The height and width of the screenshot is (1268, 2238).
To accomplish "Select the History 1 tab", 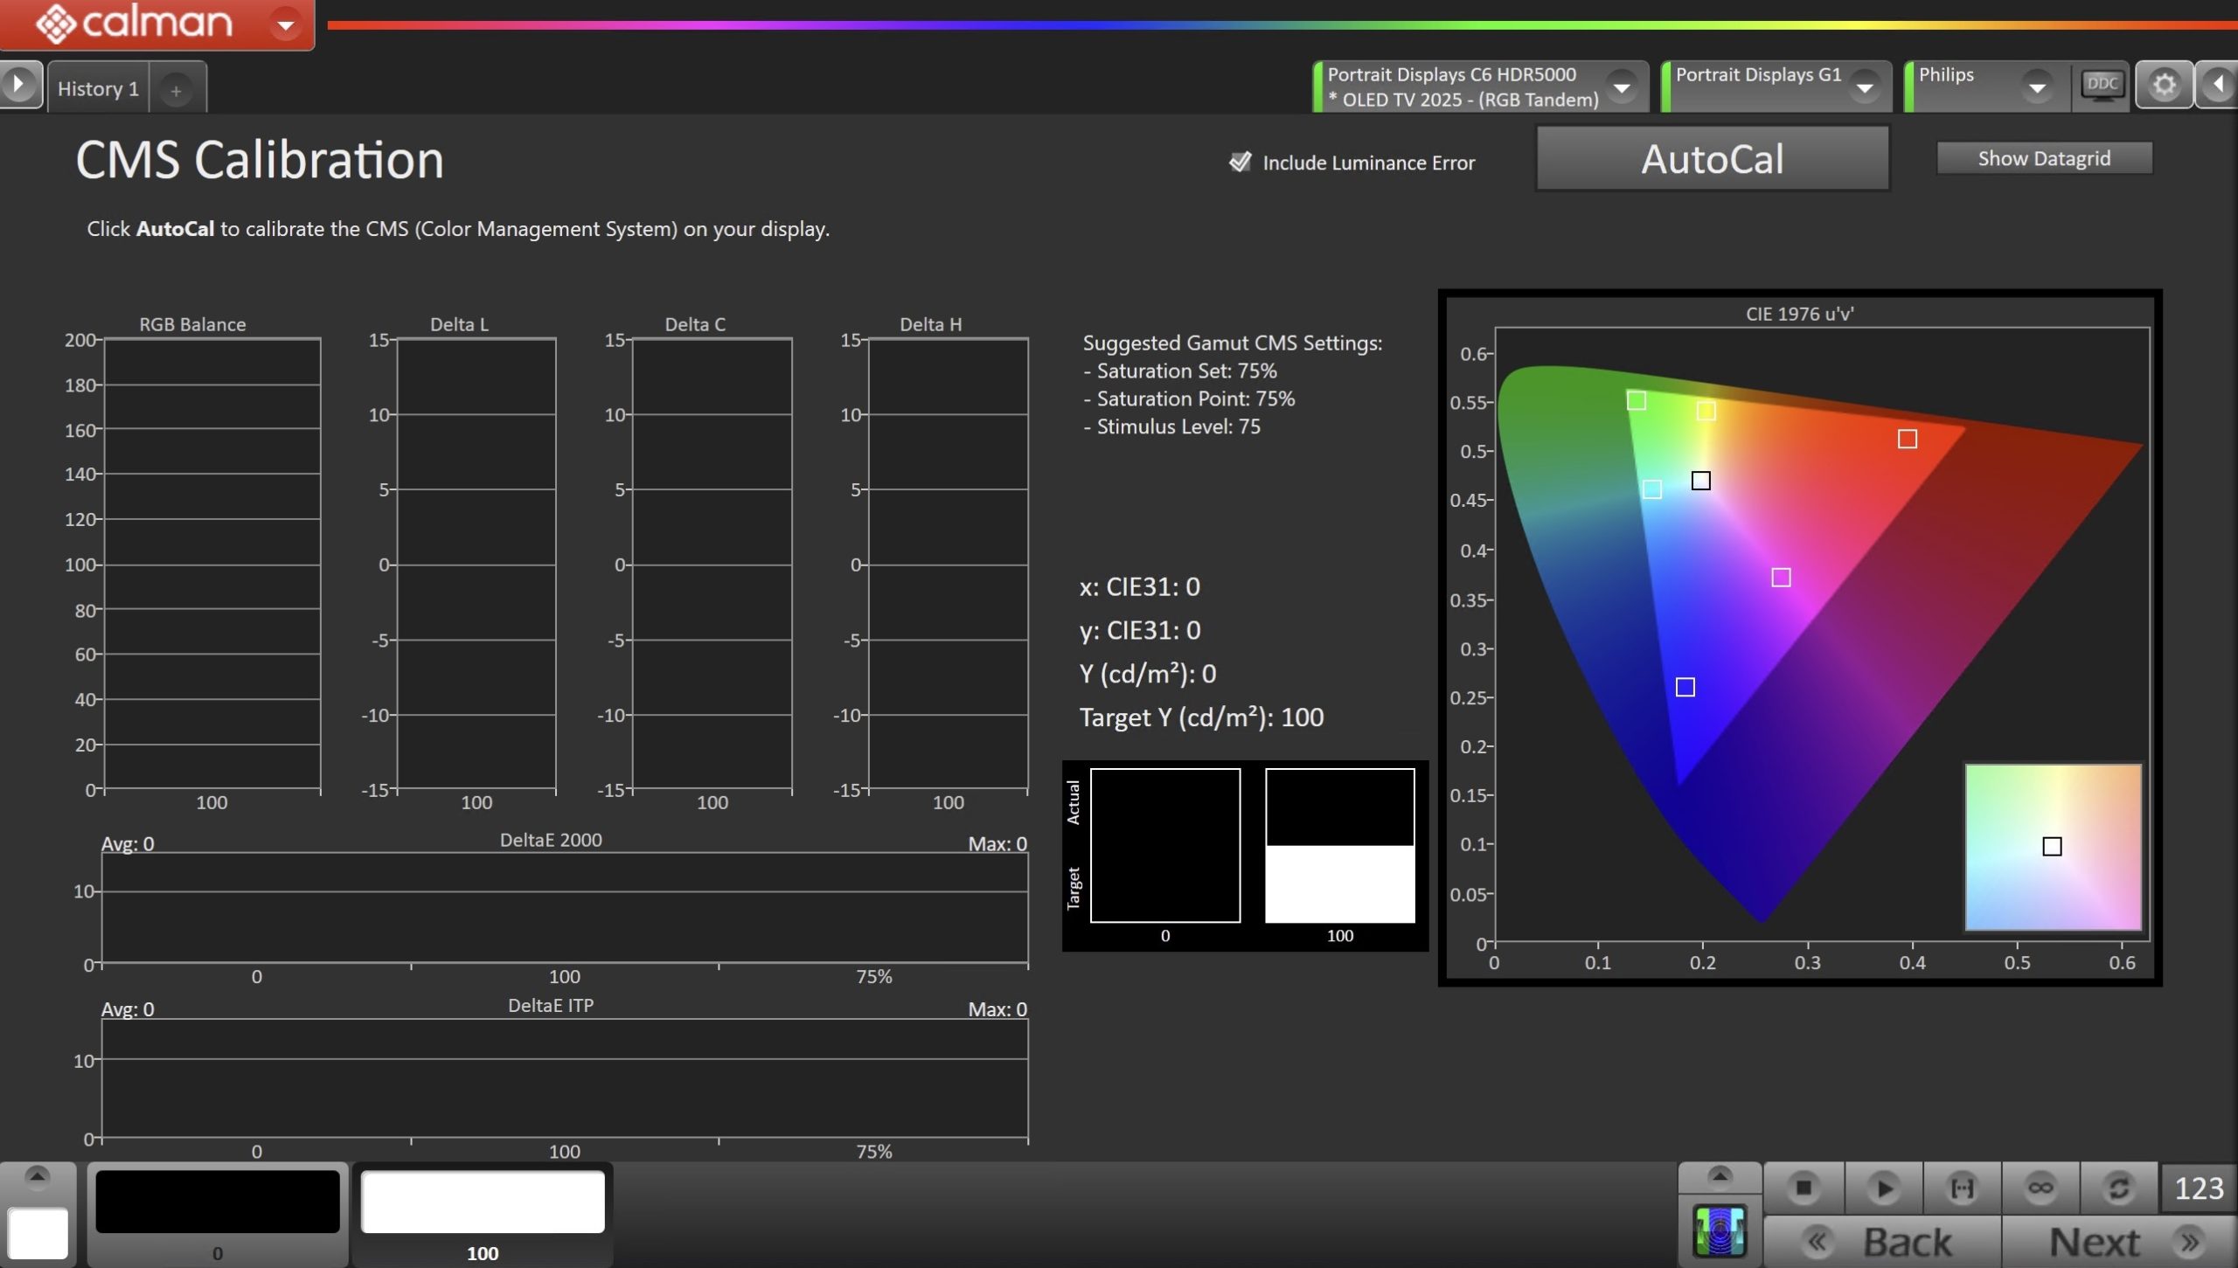I will pyautogui.click(x=98, y=88).
